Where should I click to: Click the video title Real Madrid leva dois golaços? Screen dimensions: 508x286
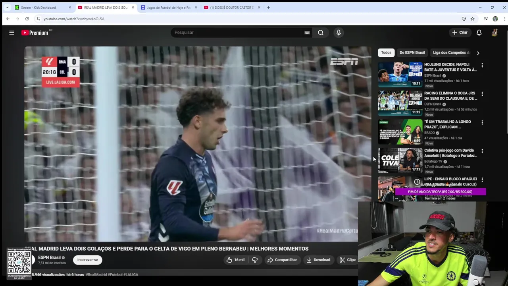click(167, 249)
